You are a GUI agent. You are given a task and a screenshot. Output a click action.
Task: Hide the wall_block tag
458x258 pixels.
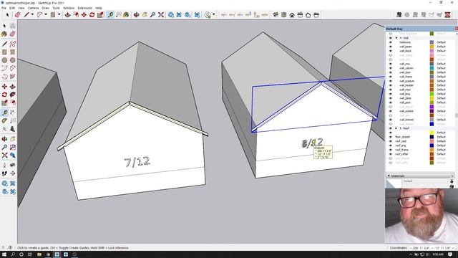click(x=391, y=51)
